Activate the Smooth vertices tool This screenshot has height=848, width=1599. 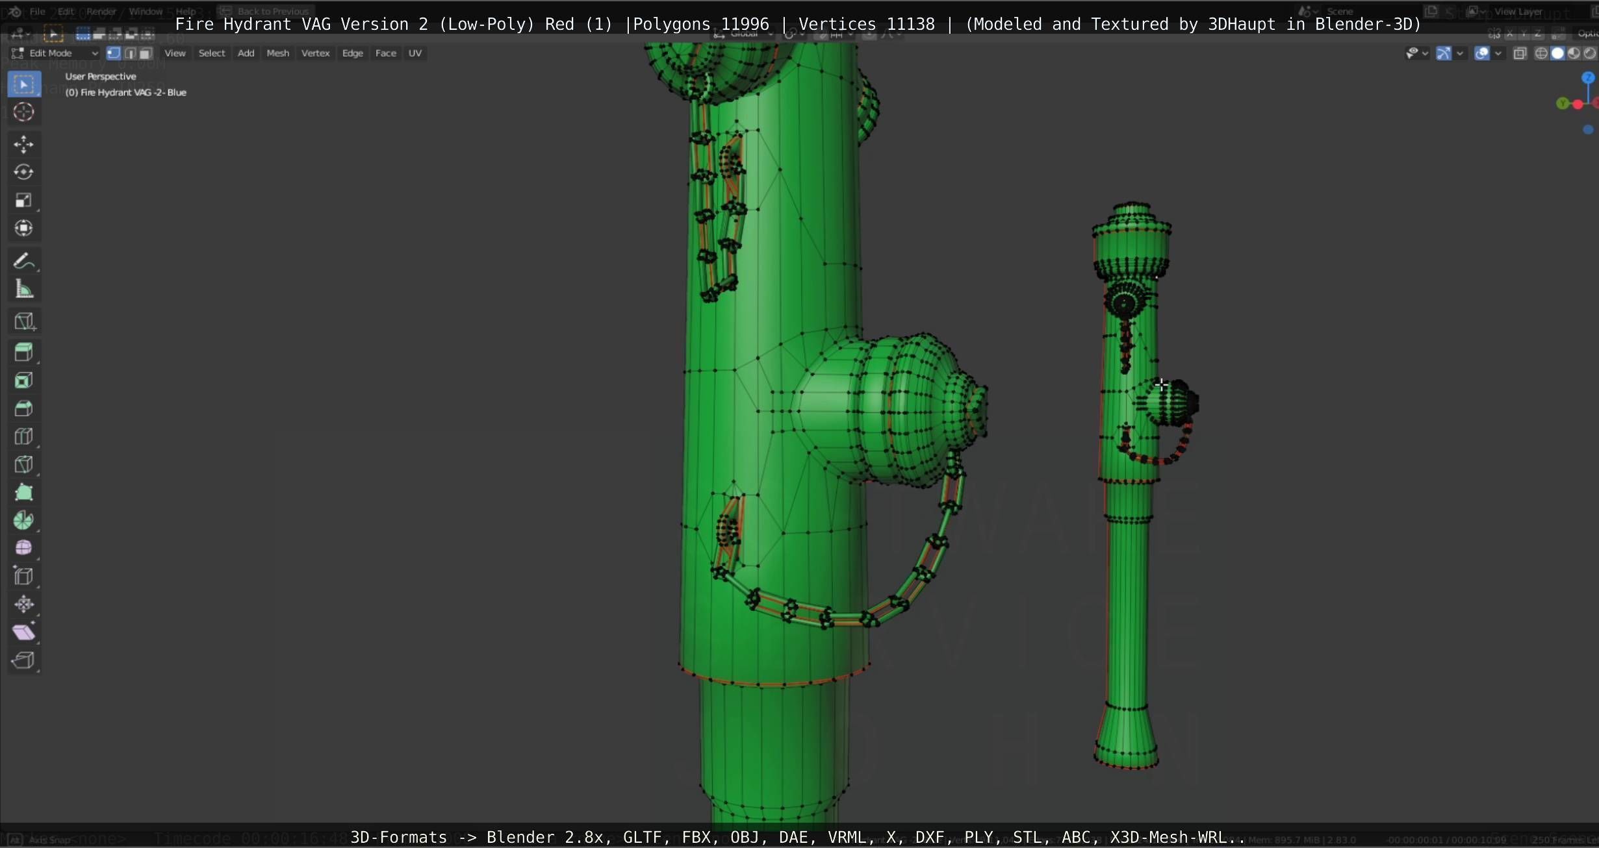(24, 548)
